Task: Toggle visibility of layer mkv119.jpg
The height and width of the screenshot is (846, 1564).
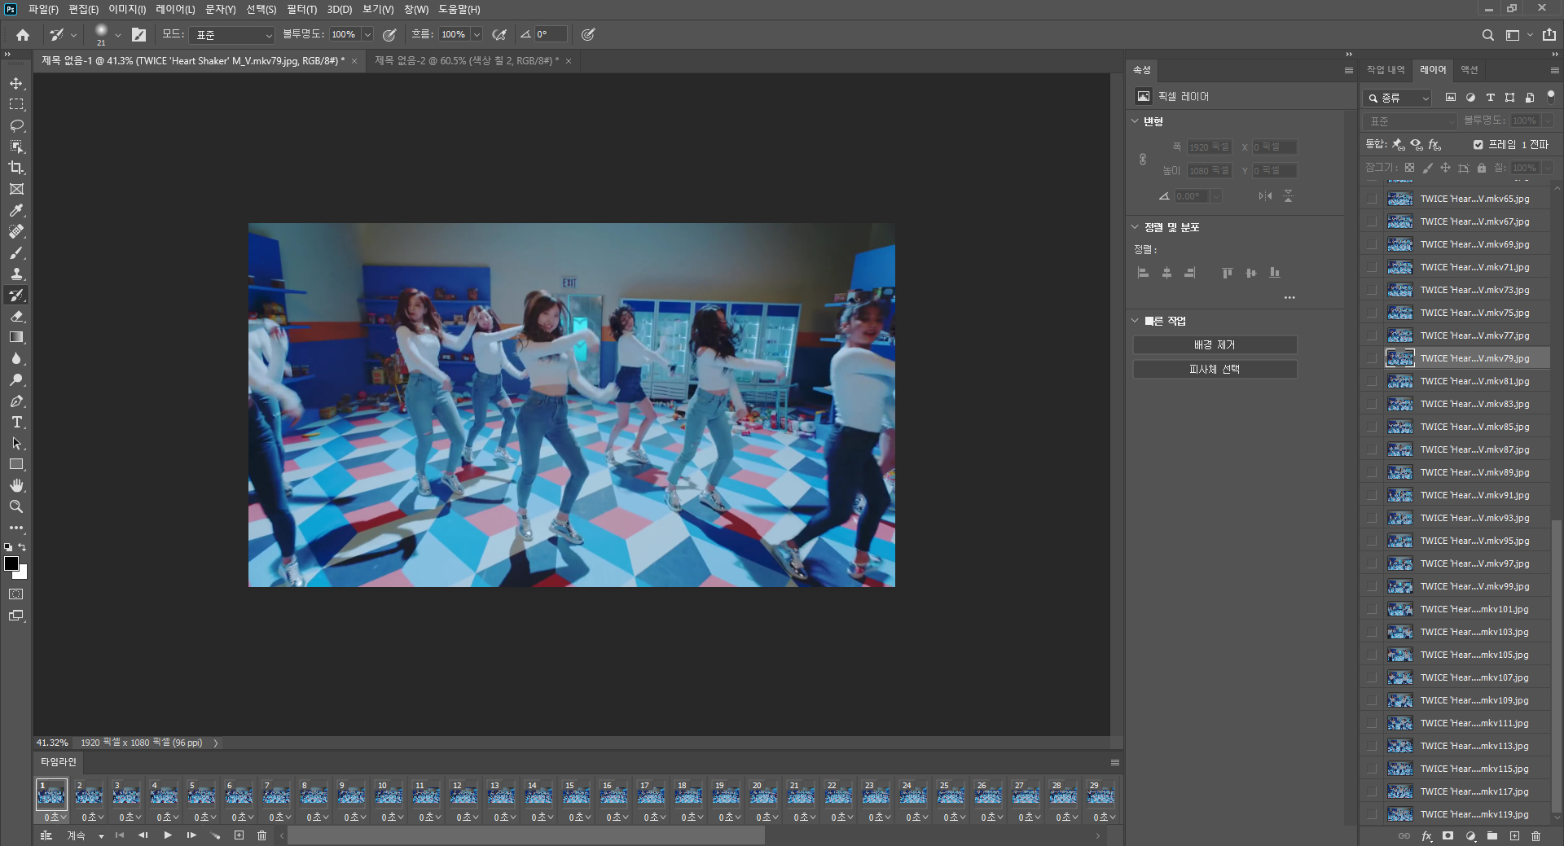Action: pyautogui.click(x=1373, y=814)
